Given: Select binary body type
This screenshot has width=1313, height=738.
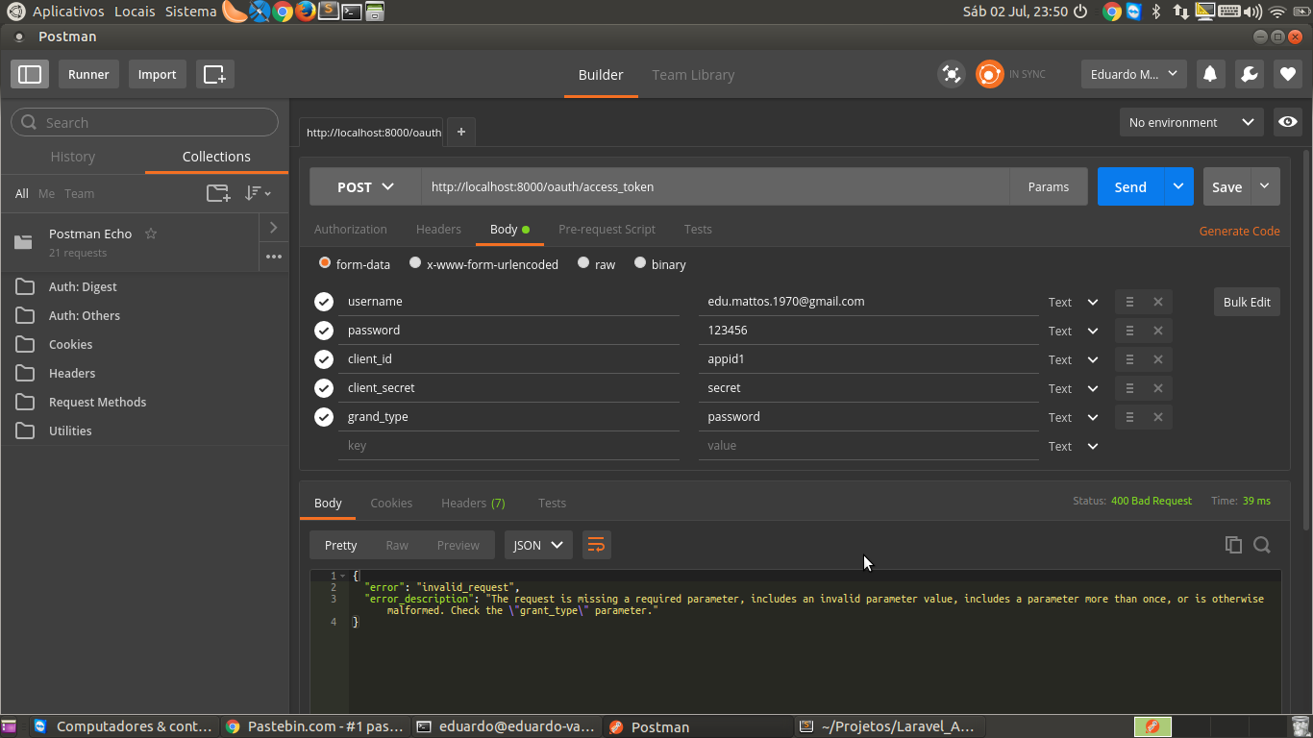Looking at the screenshot, I should pos(640,262).
